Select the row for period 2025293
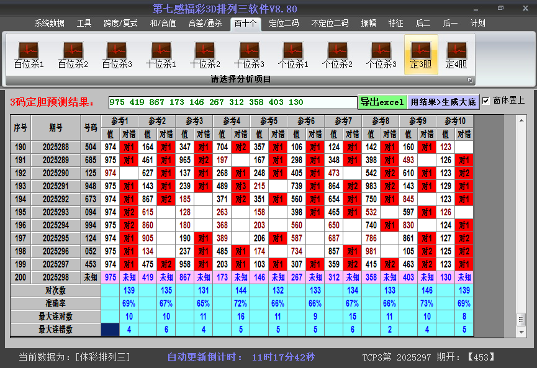This screenshot has height=368, width=537. tap(56, 212)
